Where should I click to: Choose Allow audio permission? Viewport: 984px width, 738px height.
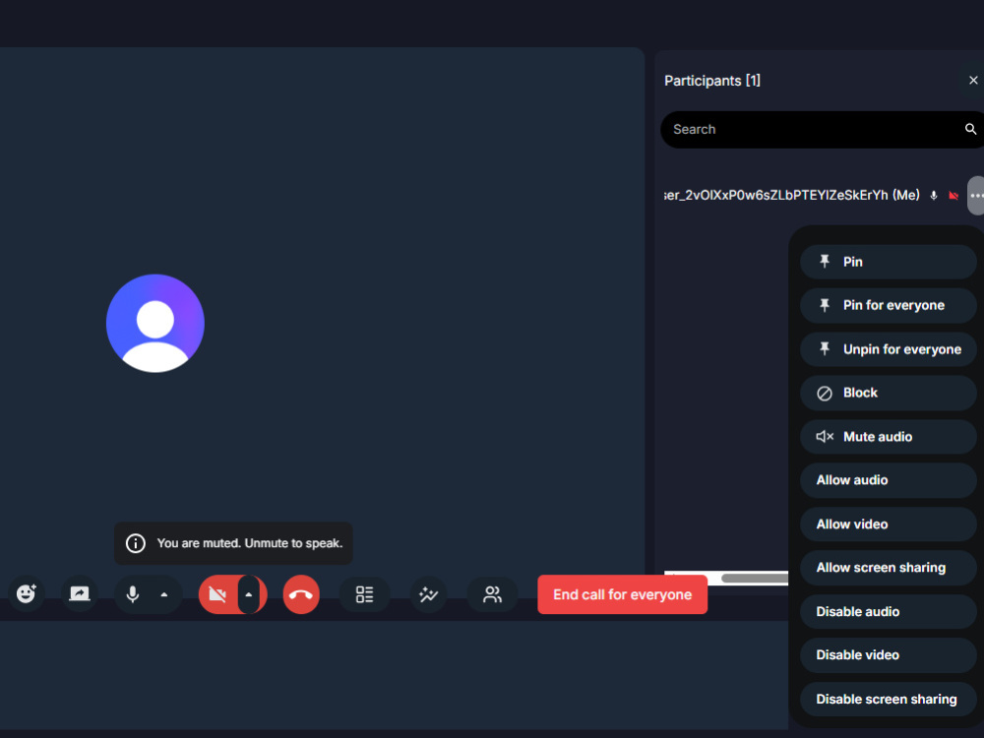(x=888, y=480)
